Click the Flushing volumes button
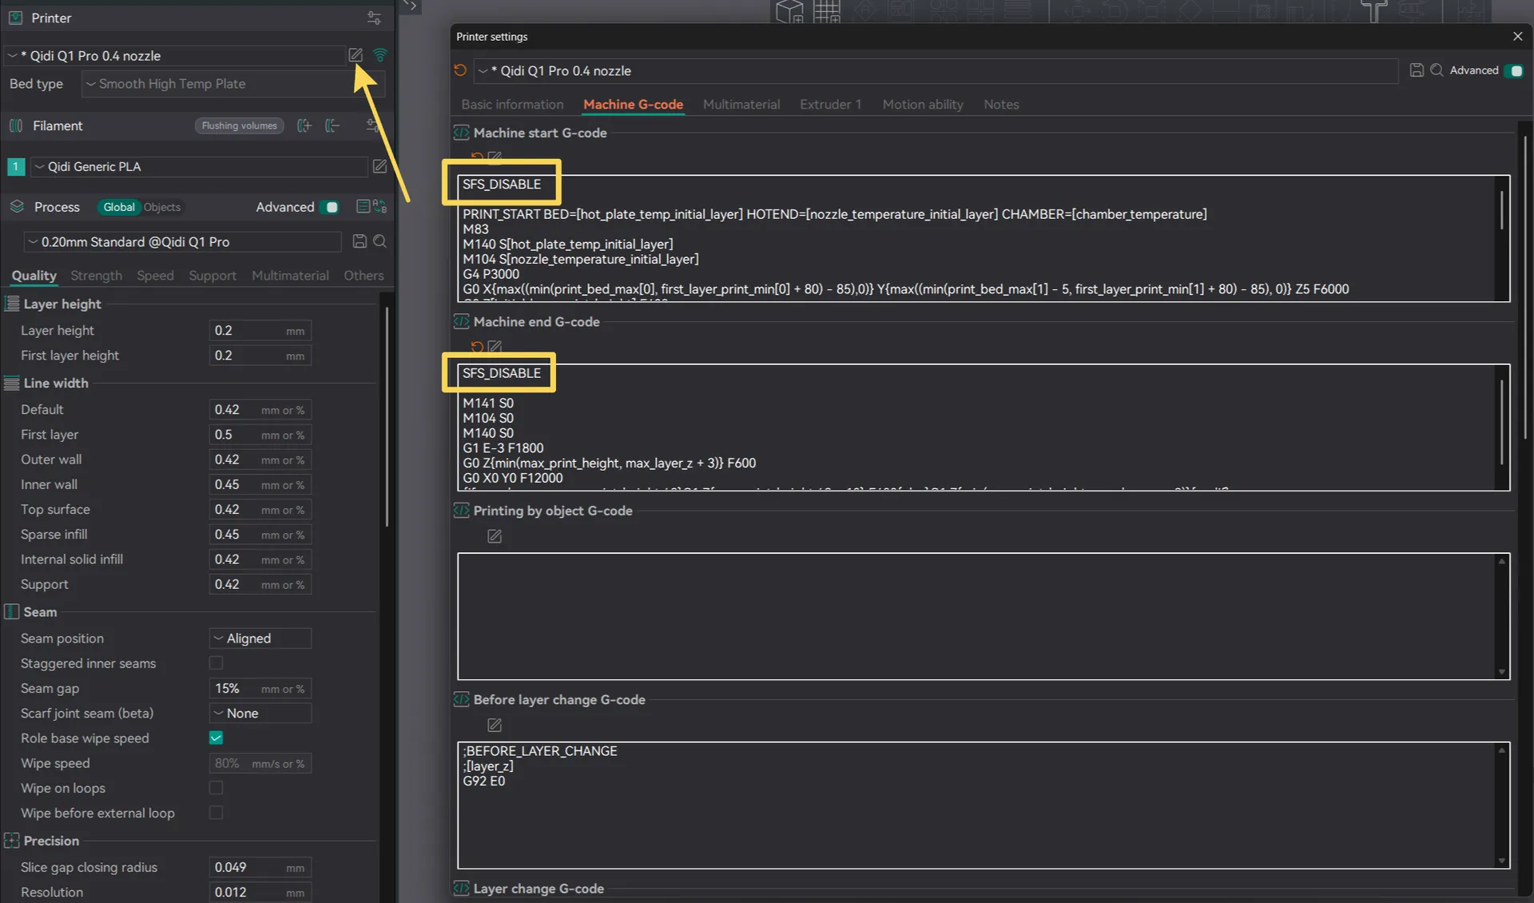 coord(239,125)
